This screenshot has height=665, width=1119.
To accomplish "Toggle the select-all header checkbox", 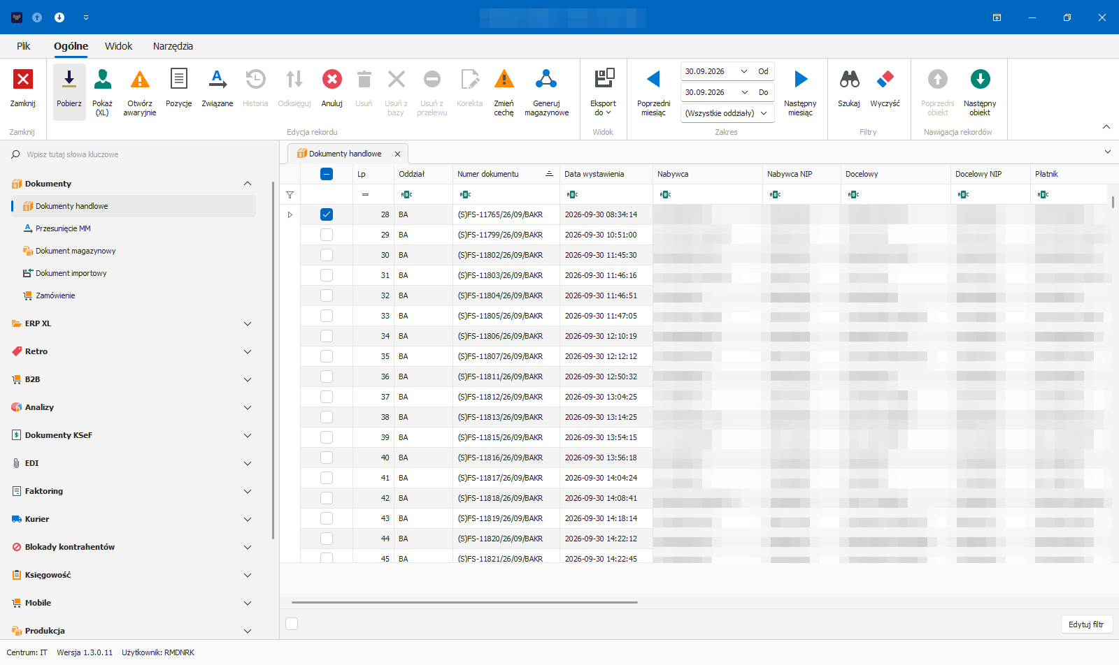I will [327, 174].
